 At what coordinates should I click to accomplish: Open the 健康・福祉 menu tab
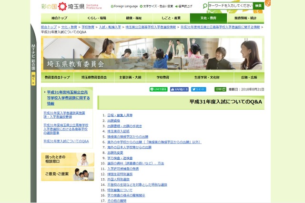(x=134, y=18)
